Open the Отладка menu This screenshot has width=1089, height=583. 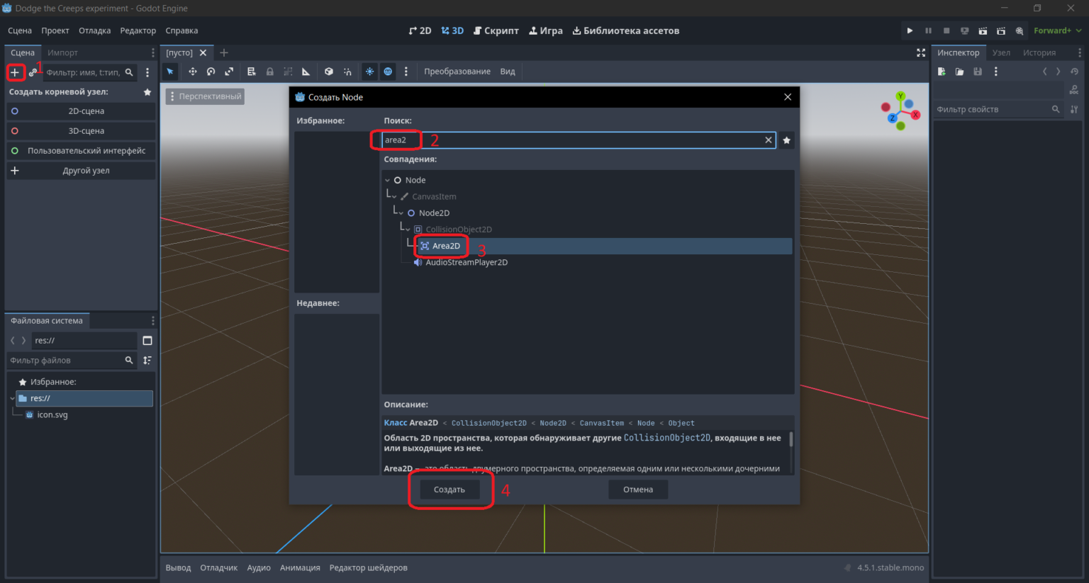pos(94,30)
